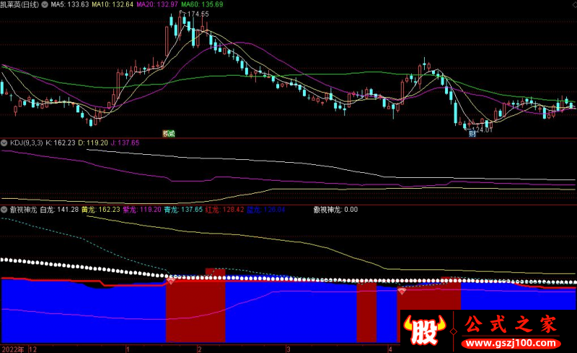
Task: Click the month 12 time axis marker
Action: coord(32,349)
